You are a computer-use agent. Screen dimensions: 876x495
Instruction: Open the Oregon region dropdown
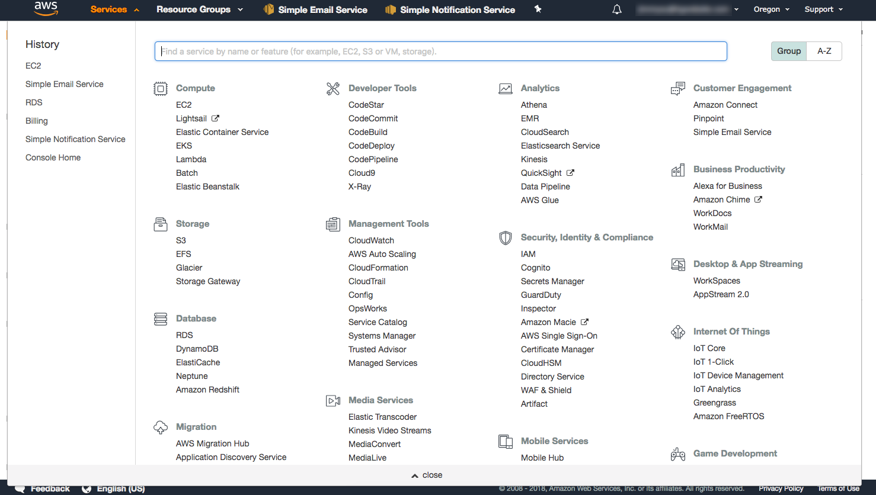point(771,9)
